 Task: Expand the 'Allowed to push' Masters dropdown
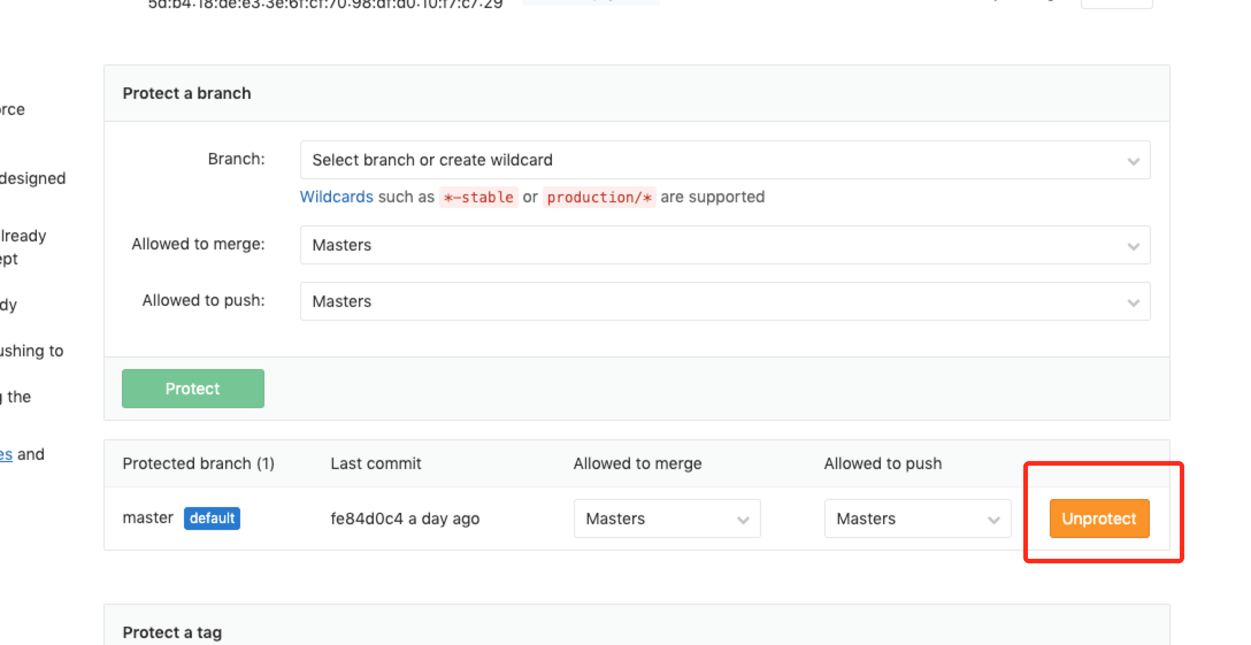(724, 301)
